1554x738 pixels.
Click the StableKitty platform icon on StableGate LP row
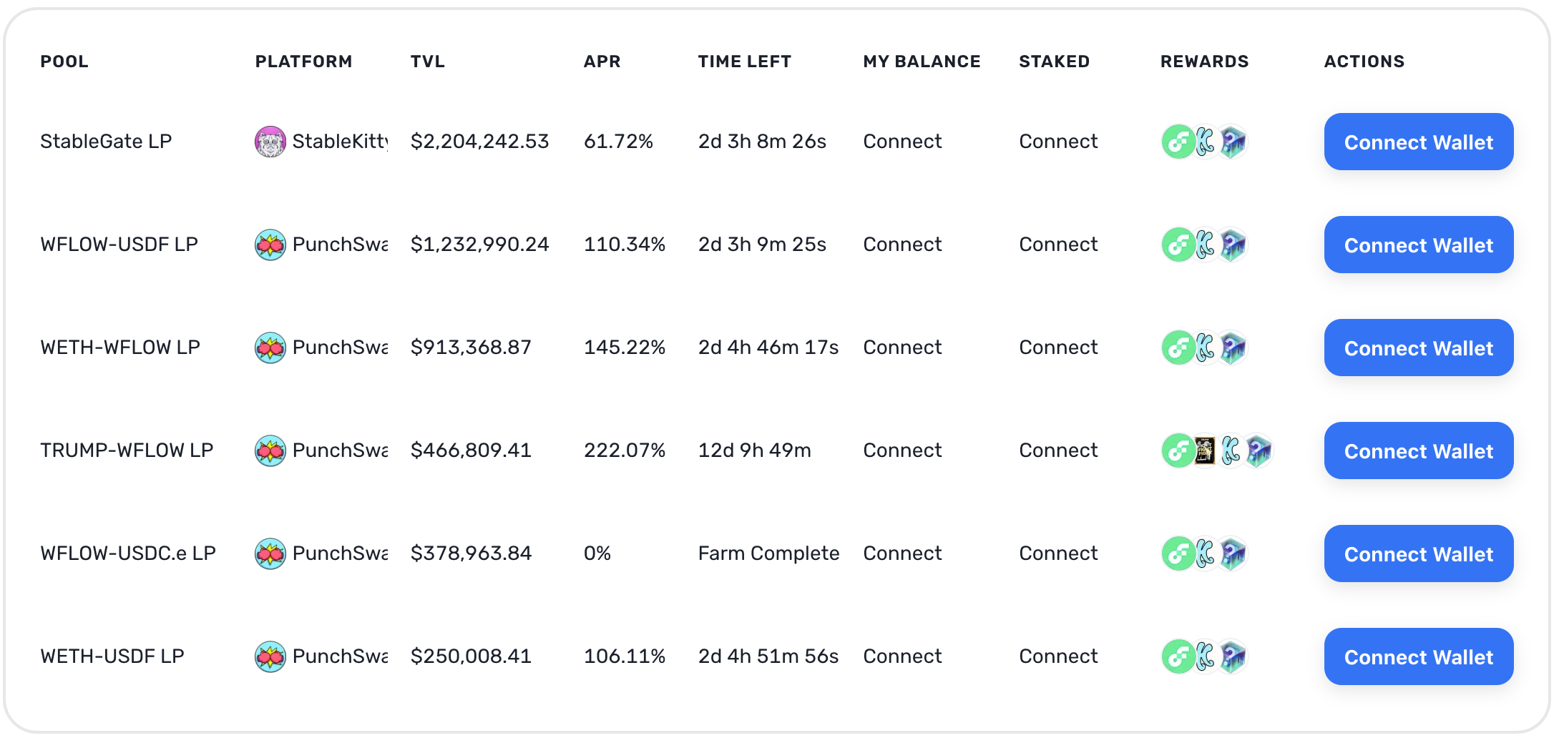coord(270,142)
